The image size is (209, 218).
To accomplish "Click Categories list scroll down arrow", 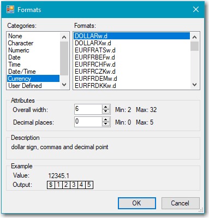I will [x=64, y=85].
